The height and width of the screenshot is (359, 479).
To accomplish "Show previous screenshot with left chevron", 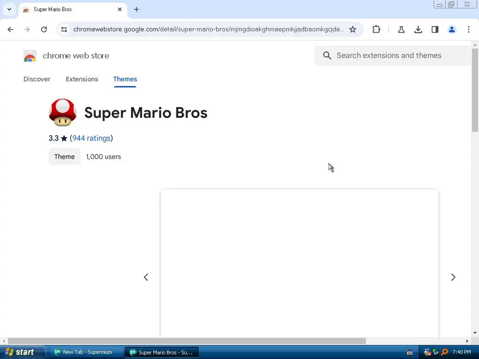I will [146, 277].
